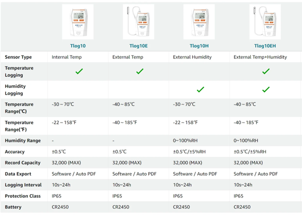Click Tlog10H accuracy ±0.5℃/±5%RH cell
The width and height of the screenshot is (302, 217).
189,152
